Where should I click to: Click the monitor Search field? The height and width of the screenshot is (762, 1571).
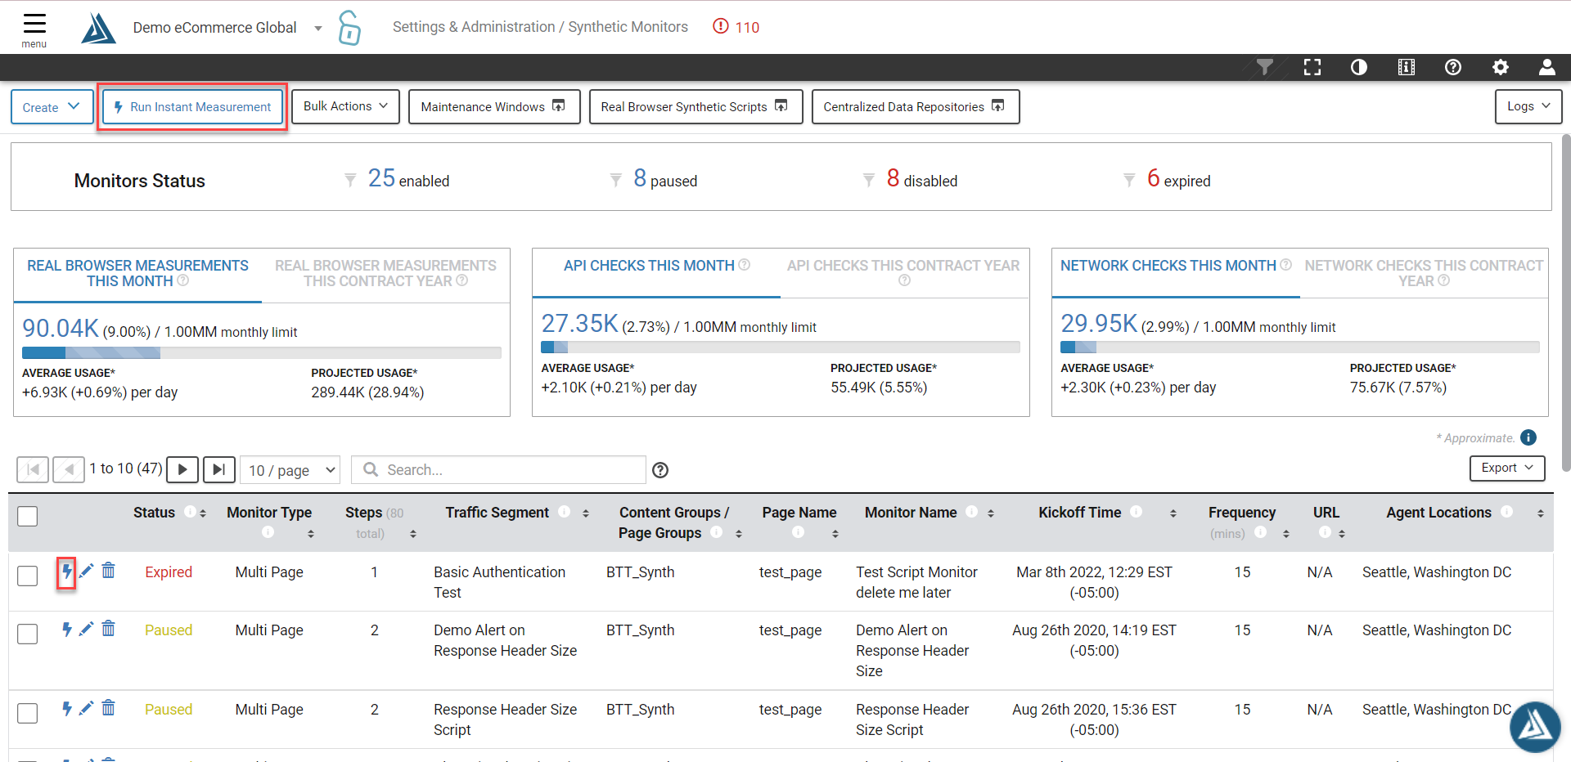498,470
